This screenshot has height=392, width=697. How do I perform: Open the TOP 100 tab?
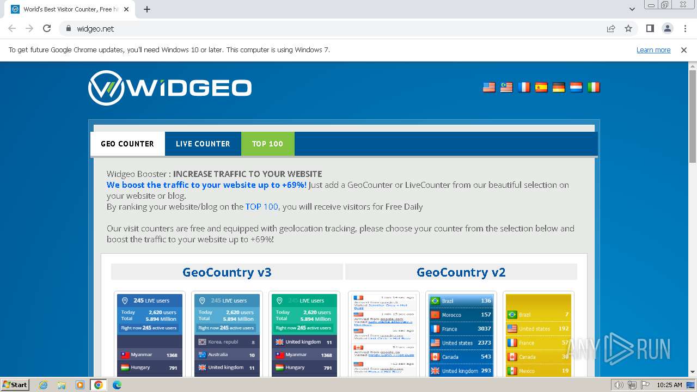coord(267,144)
